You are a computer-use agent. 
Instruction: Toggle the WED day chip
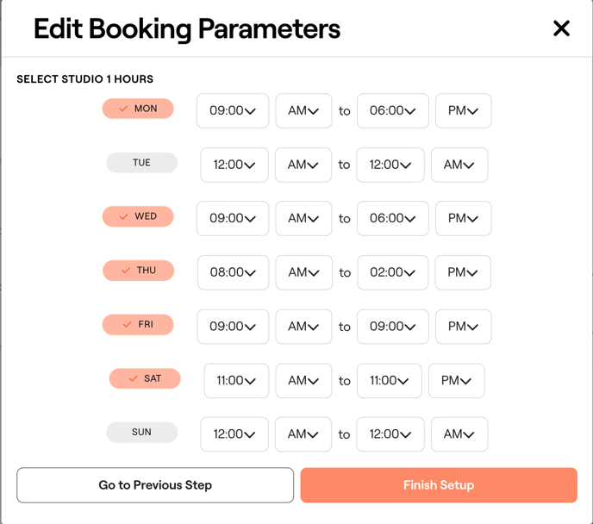click(x=138, y=216)
